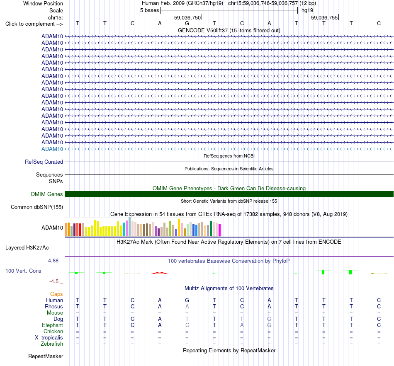The width and height of the screenshot is (394, 366).
Task: Open the GENCODE V50lift37 track title
Action: point(229,30)
